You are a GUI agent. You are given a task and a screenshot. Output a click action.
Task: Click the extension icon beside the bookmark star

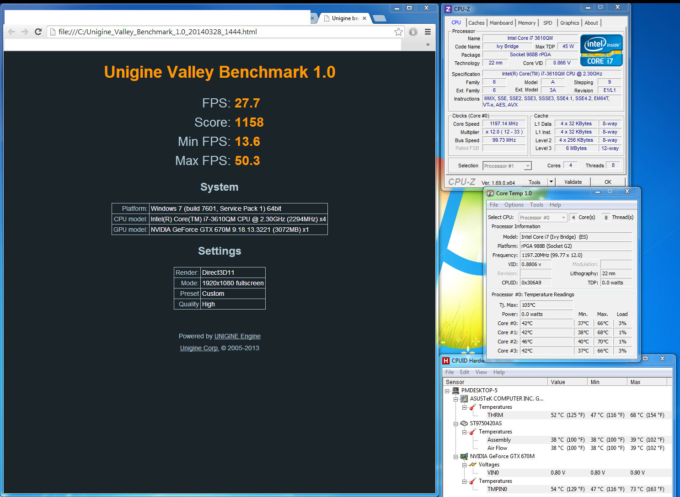point(413,32)
